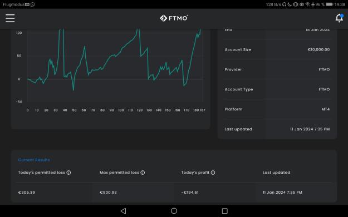Select the Account Type label

(x=239, y=89)
